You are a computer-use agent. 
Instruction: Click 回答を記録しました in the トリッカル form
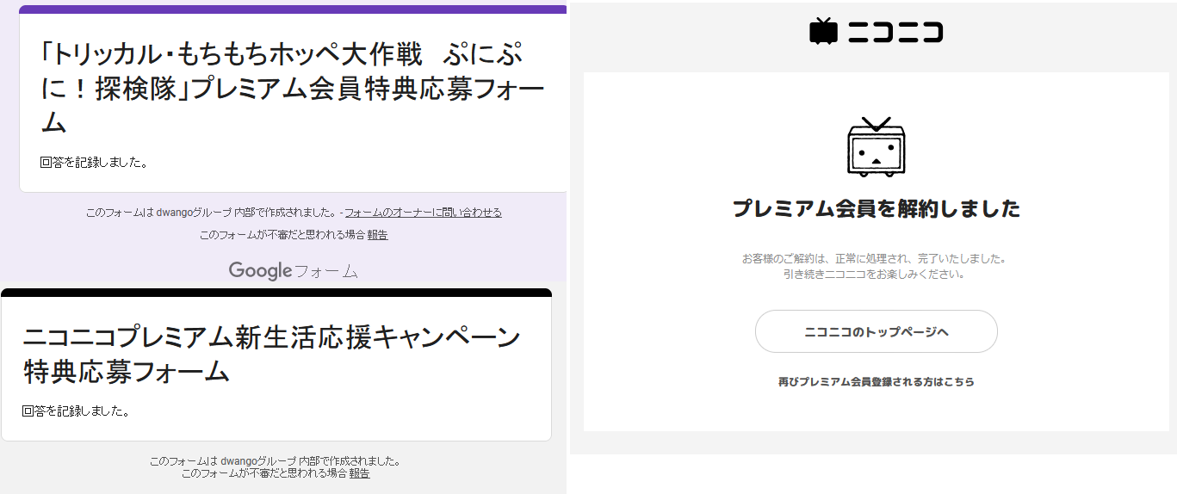click(93, 162)
